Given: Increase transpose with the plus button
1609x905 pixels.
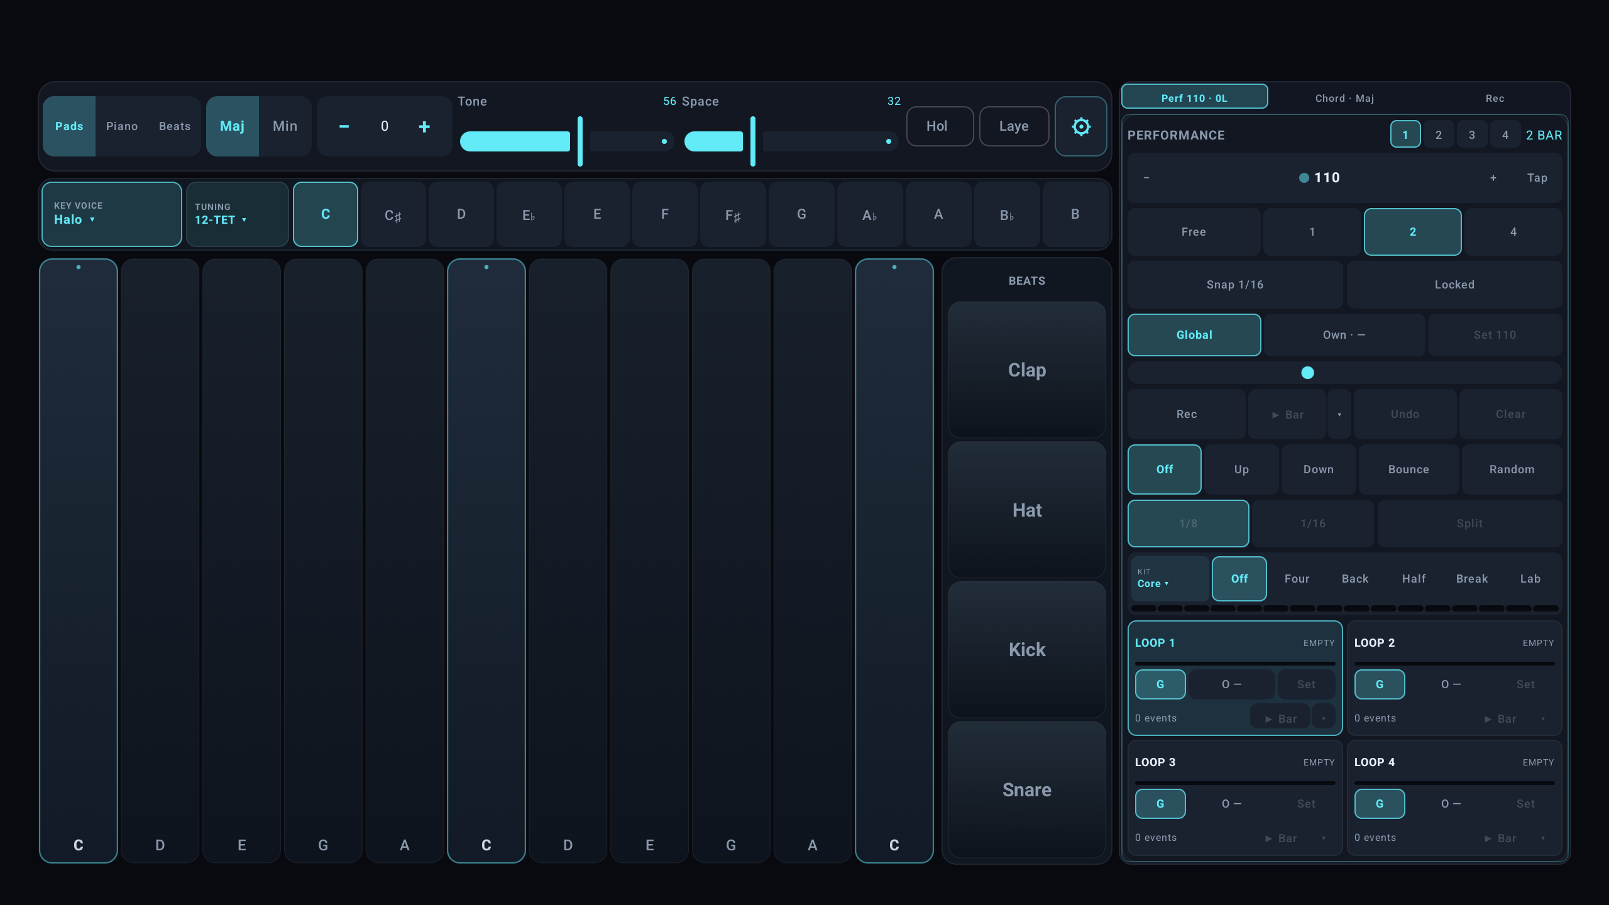Looking at the screenshot, I should [x=424, y=126].
